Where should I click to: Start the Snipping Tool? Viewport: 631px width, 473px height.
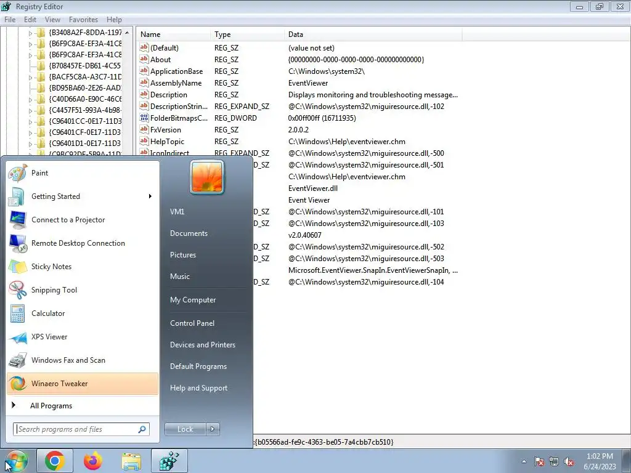83,289
